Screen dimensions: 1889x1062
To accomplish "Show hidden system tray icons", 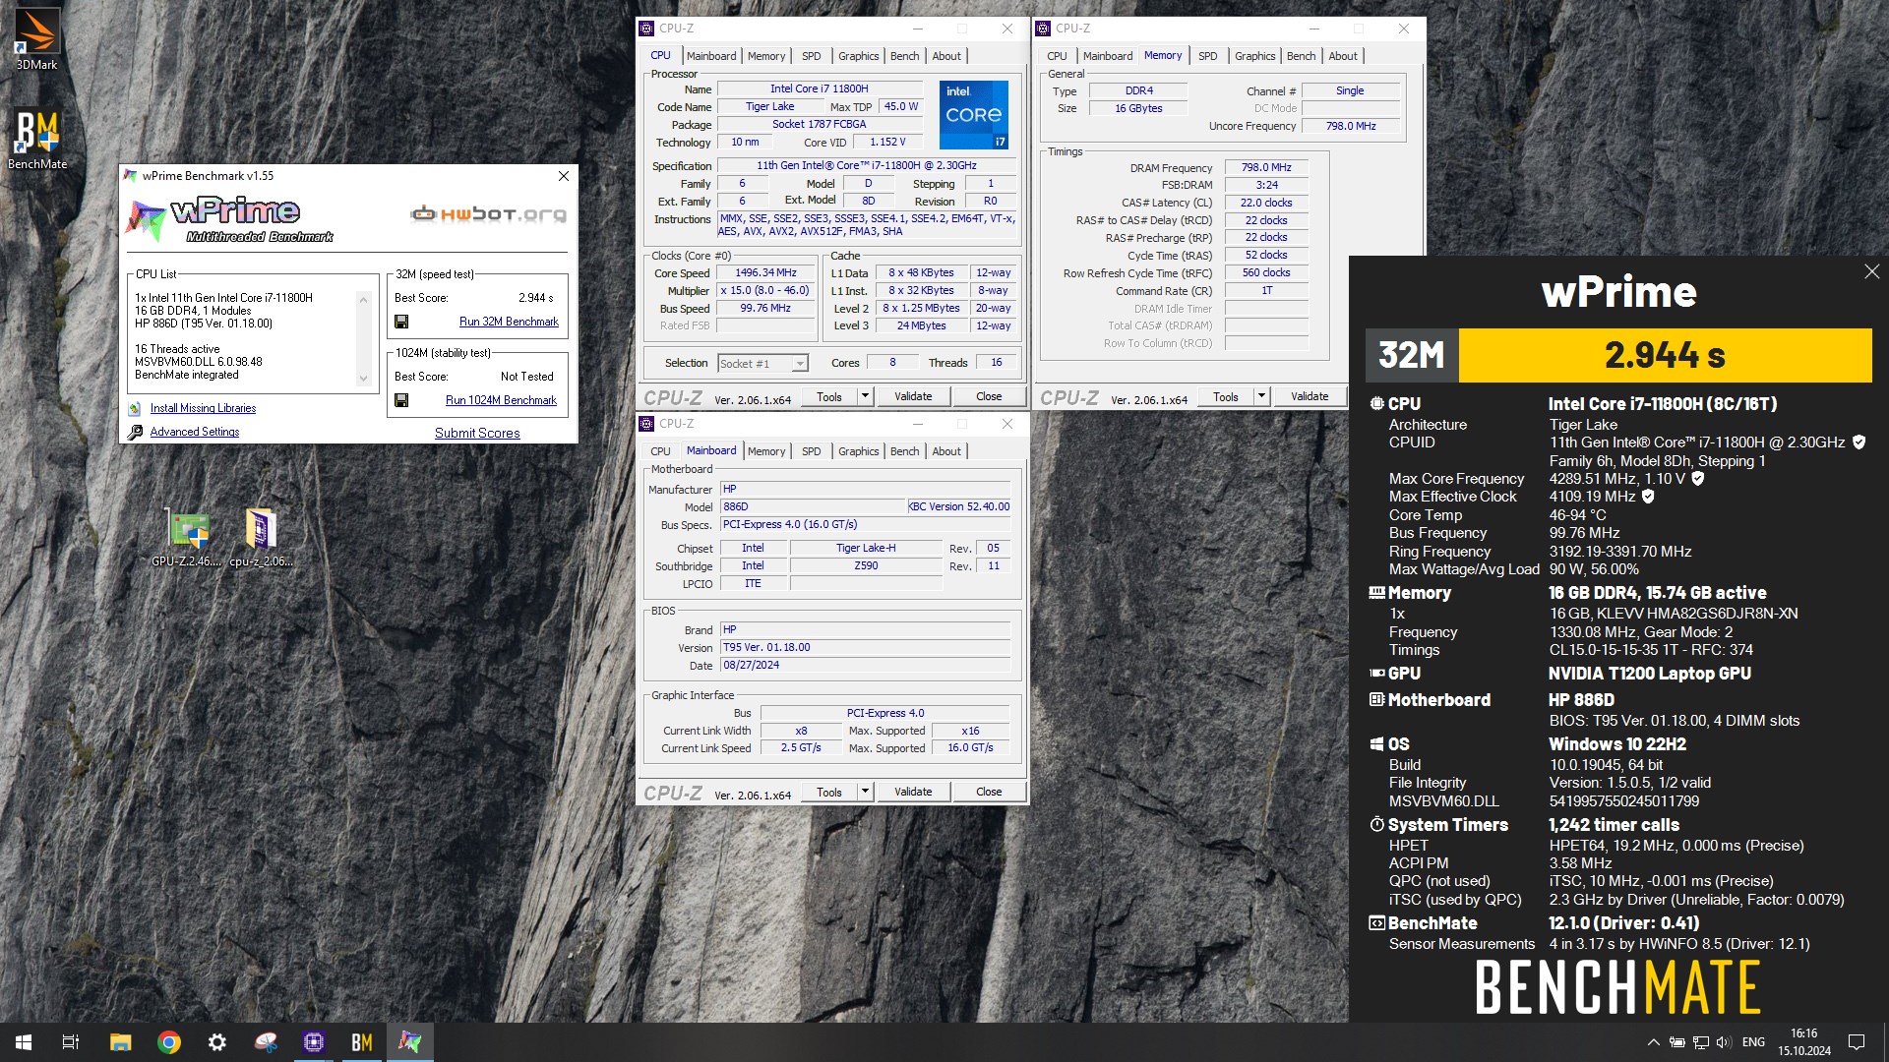I will 1654,1042.
